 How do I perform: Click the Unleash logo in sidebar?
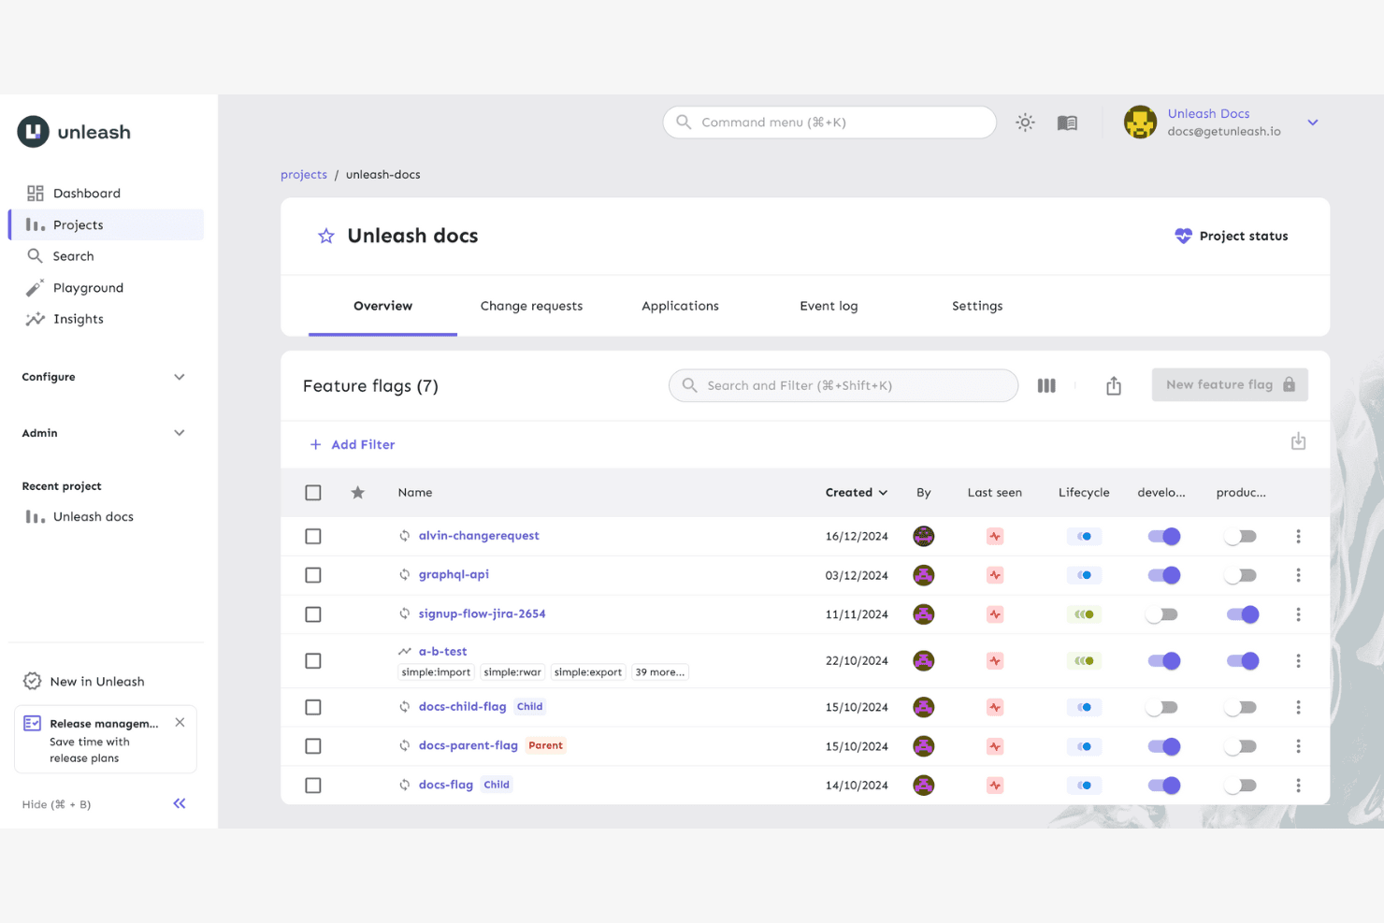coord(74,132)
